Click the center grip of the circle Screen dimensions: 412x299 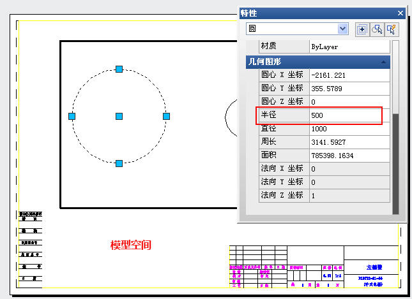[119, 116]
